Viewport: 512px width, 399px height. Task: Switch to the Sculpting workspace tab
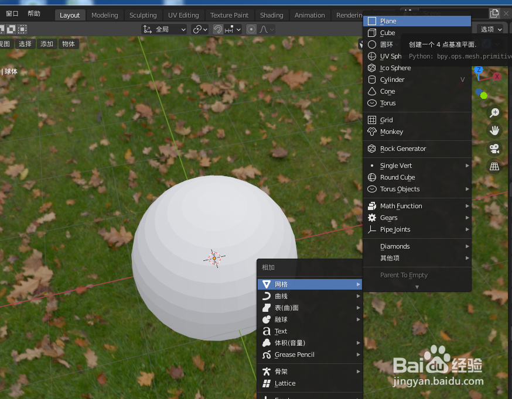tap(144, 15)
